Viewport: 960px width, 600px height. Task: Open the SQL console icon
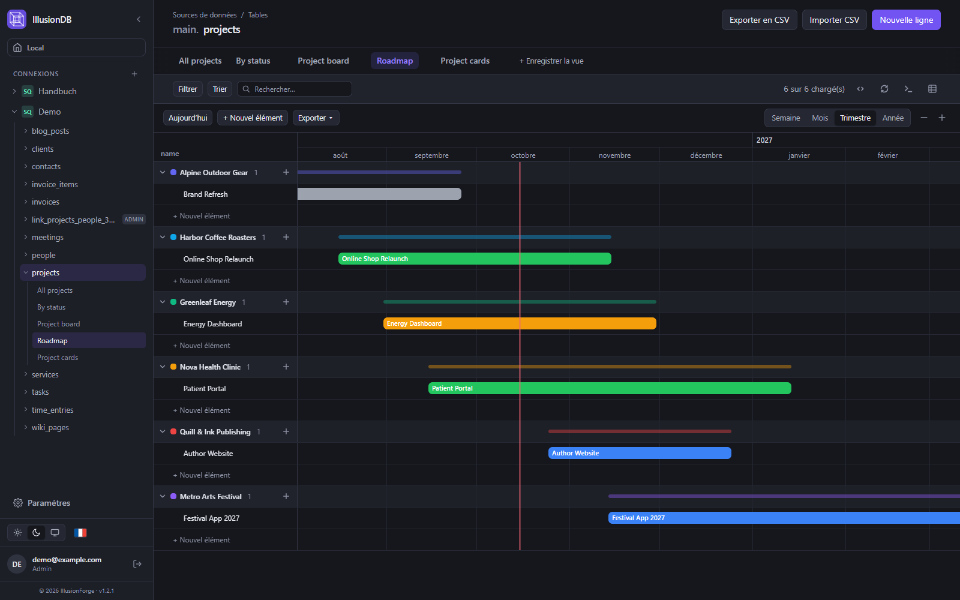(908, 89)
